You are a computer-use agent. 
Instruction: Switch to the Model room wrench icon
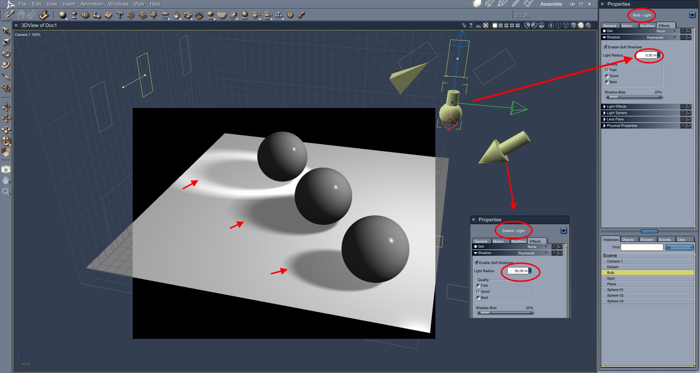pyautogui.click(x=490, y=4)
